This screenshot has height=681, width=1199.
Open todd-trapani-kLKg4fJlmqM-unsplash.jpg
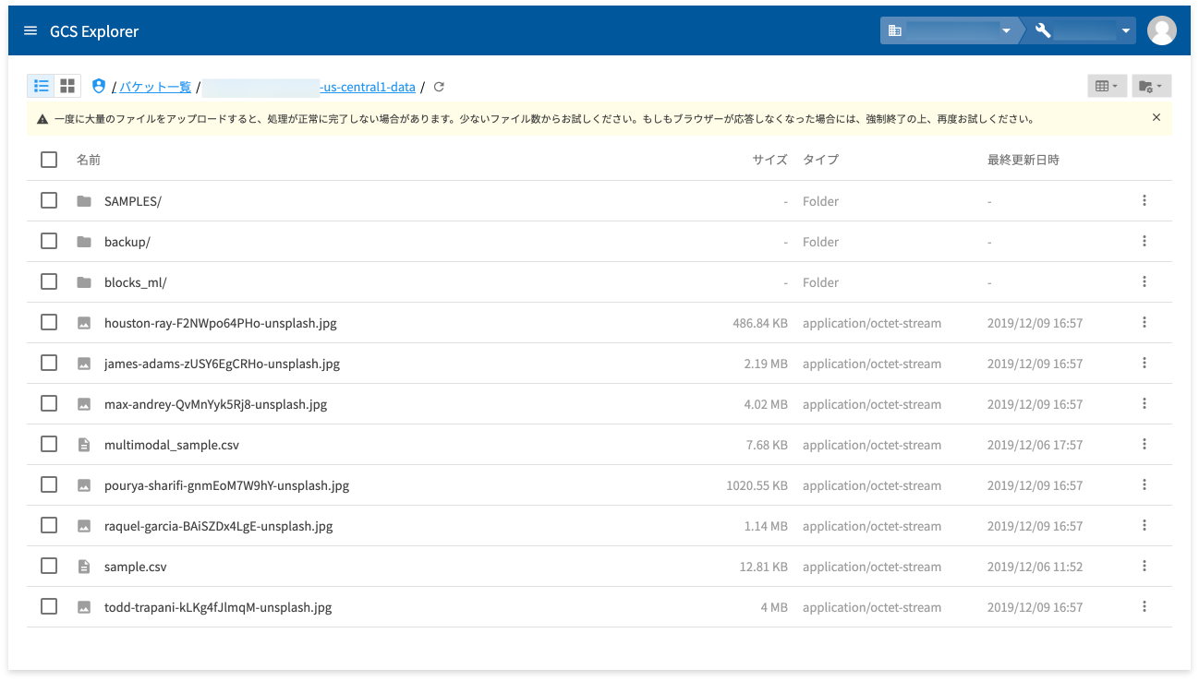point(218,607)
